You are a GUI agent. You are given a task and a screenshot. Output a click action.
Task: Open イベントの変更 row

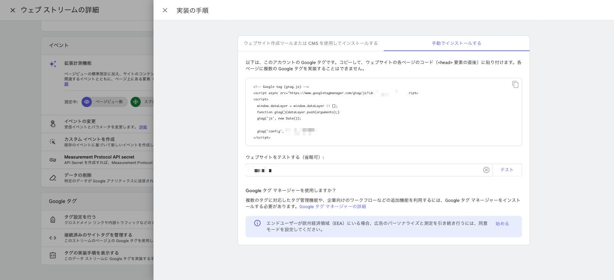97,124
